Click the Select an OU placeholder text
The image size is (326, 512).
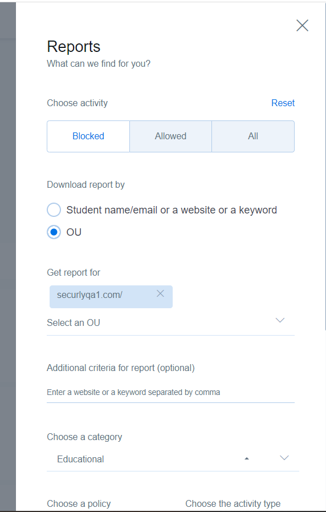click(74, 322)
